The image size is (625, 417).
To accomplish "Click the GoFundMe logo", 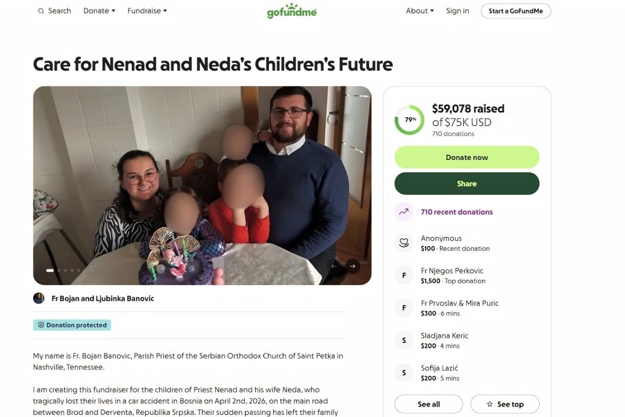I will click(x=292, y=11).
